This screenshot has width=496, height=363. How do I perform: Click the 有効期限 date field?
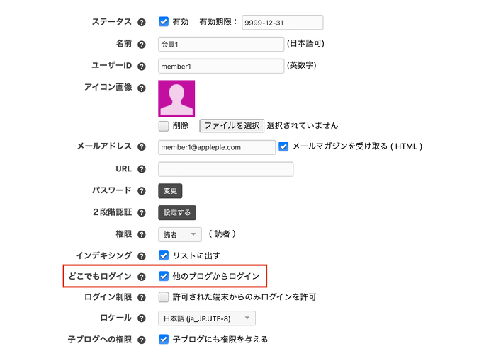(282, 23)
